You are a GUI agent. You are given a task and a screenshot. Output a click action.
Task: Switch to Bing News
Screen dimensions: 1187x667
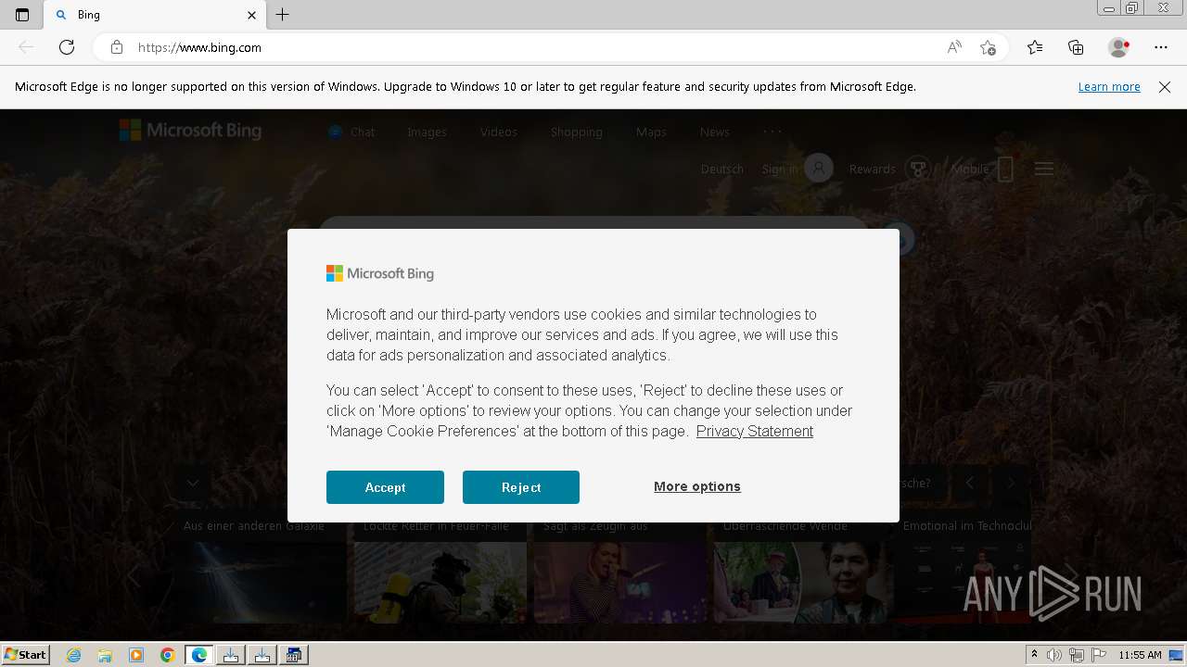pos(714,132)
